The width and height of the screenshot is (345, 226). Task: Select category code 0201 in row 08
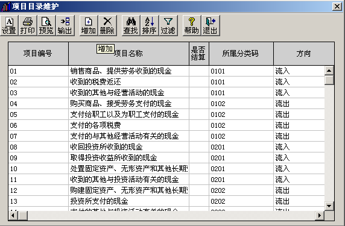(x=241, y=147)
